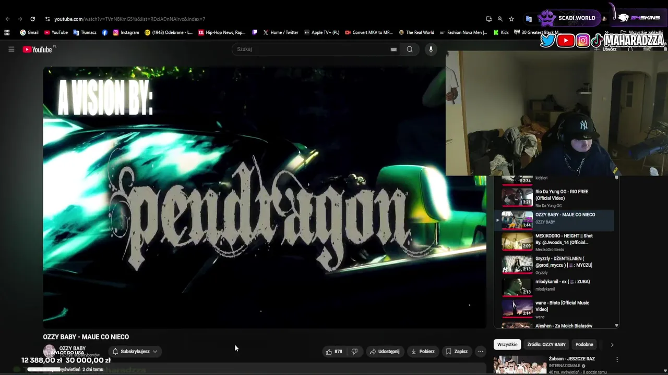The height and width of the screenshot is (375, 668).
Task: Open the Twitch bookmark icon
Action: 255,32
